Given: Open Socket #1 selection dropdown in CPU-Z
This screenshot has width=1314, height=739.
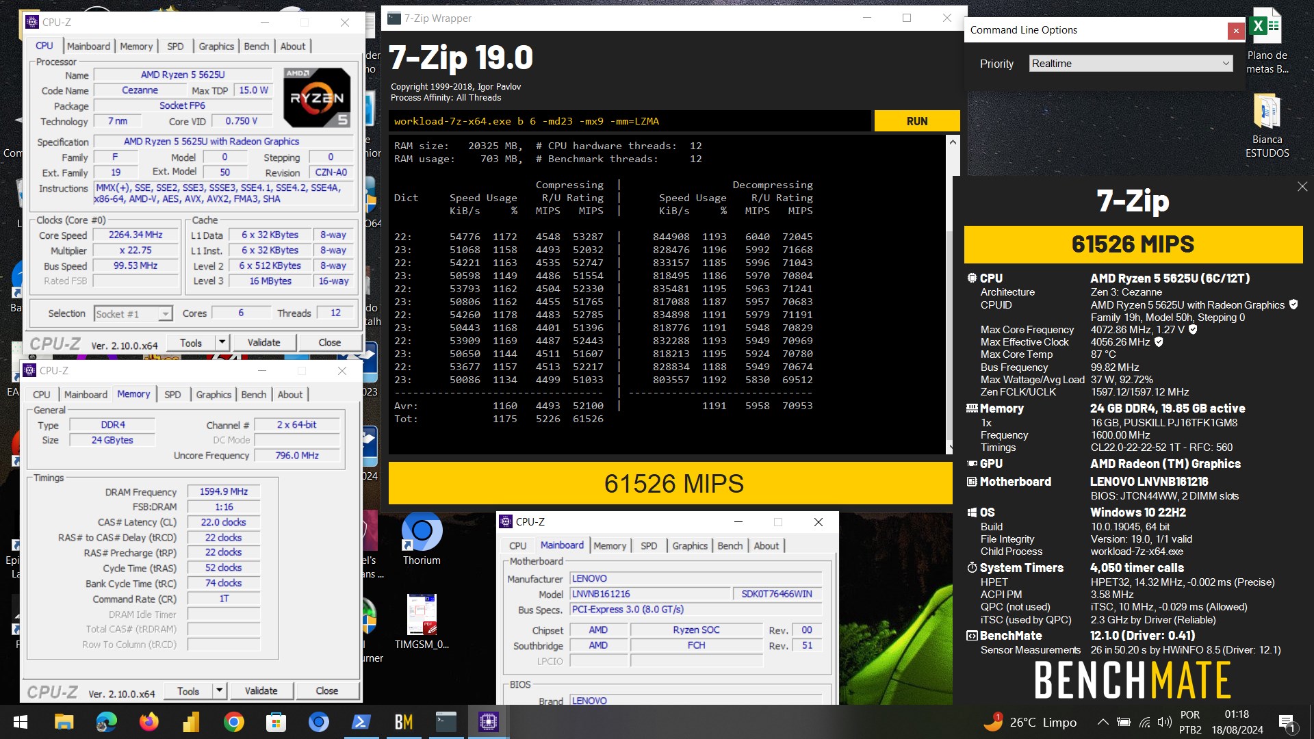Looking at the screenshot, I should click(x=133, y=313).
